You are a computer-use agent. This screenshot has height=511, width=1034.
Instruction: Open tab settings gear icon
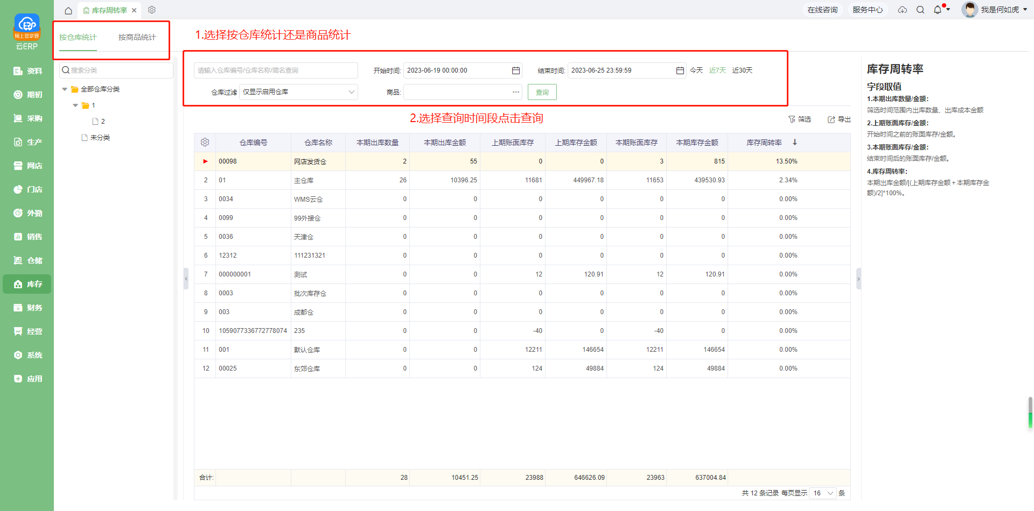(152, 10)
